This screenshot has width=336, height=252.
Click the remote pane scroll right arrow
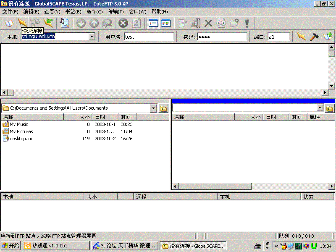pos(332,186)
